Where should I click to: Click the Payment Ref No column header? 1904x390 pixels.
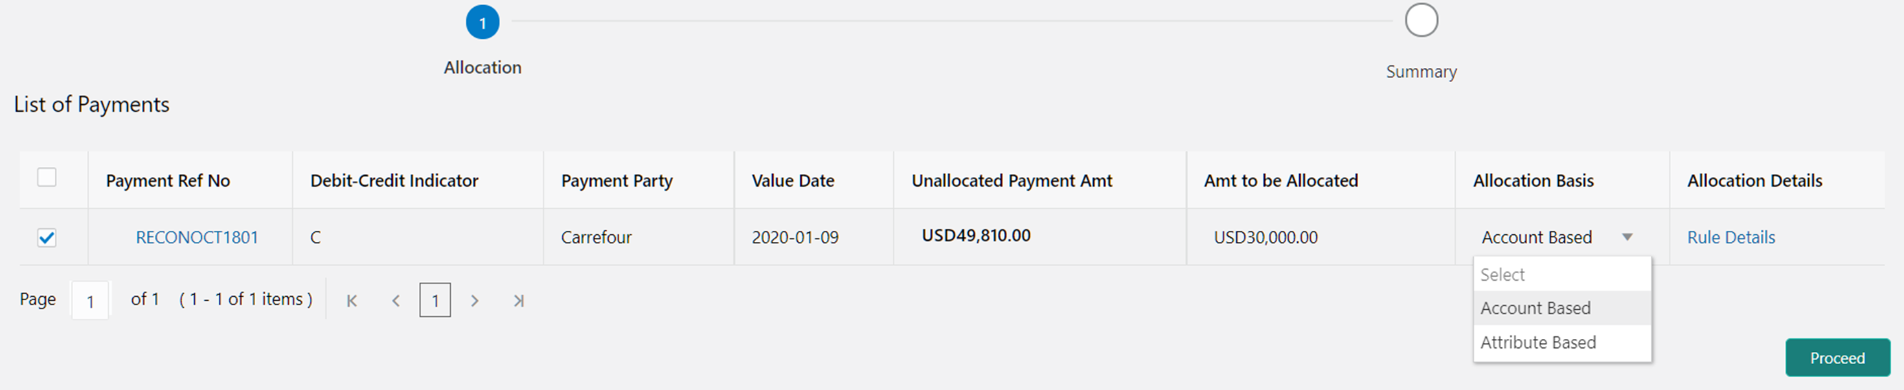click(x=168, y=180)
